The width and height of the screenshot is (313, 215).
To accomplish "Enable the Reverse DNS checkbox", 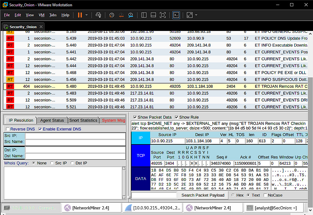I will click(x=8, y=129).
